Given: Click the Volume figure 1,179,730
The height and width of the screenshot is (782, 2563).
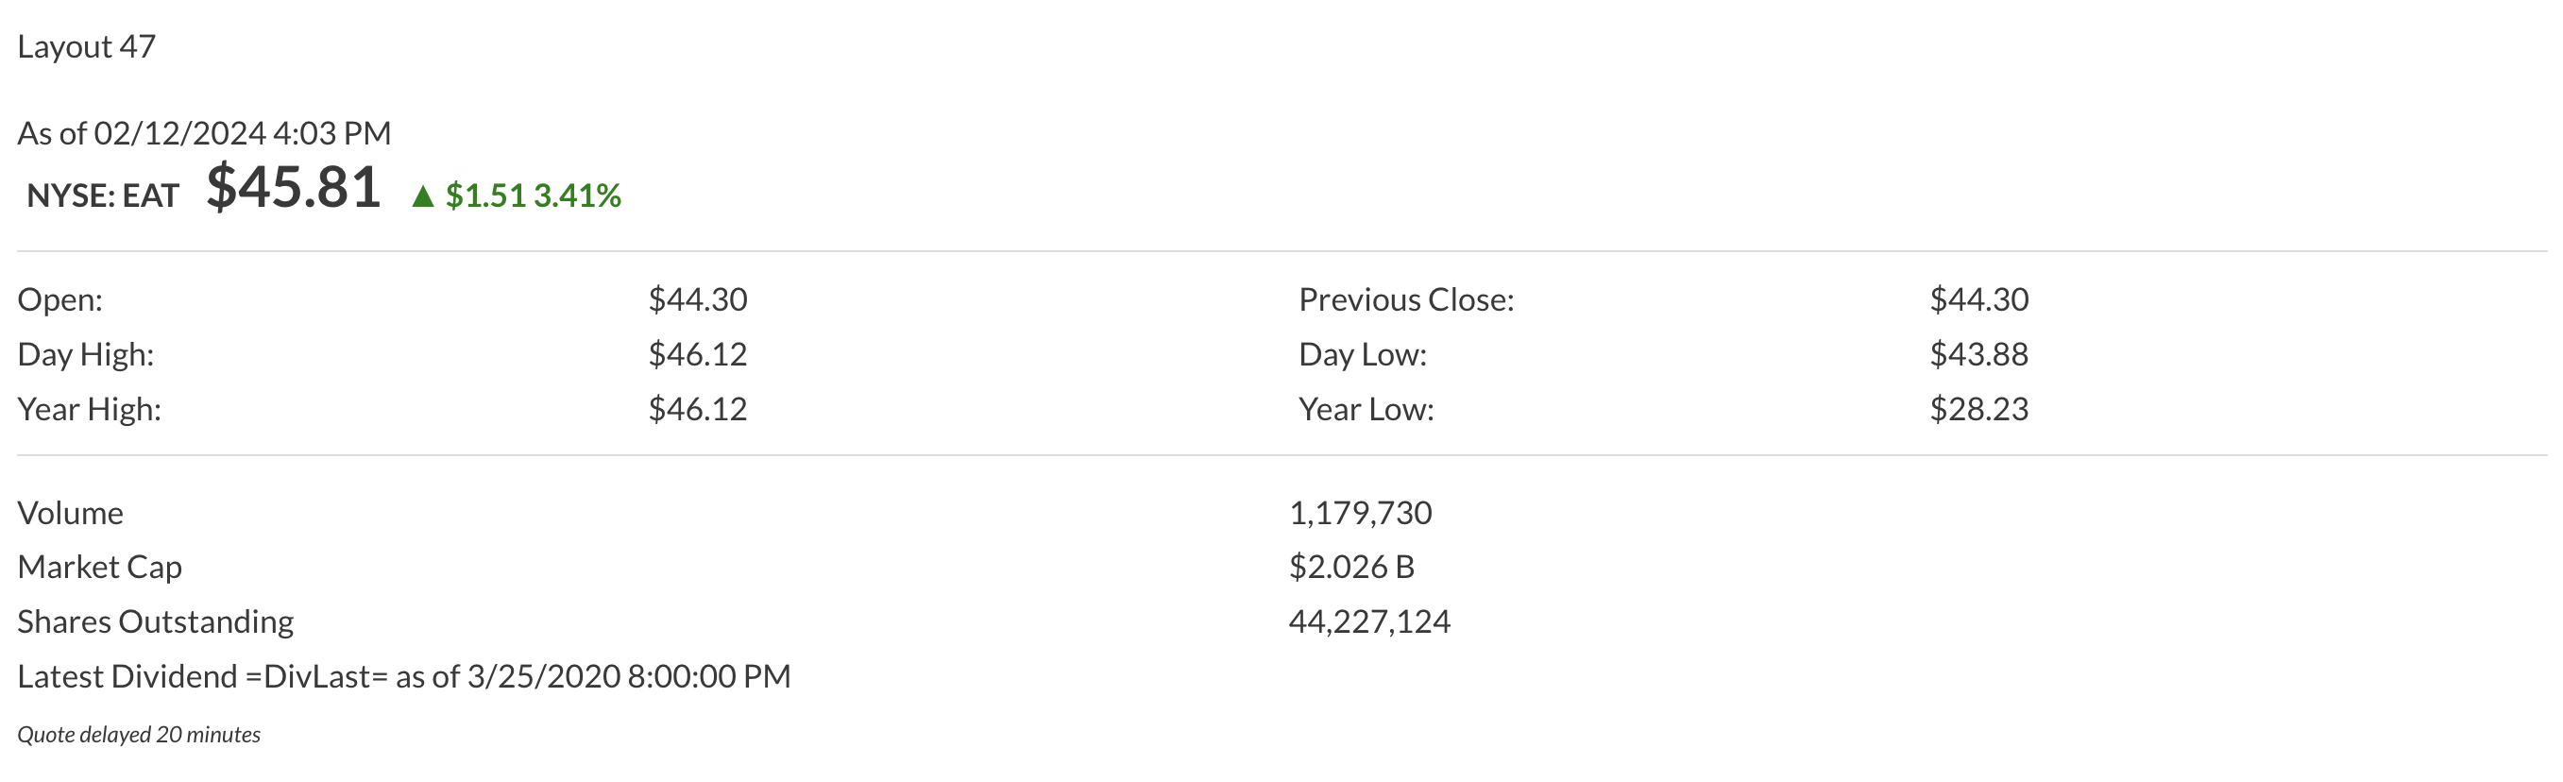Looking at the screenshot, I should click(1360, 514).
